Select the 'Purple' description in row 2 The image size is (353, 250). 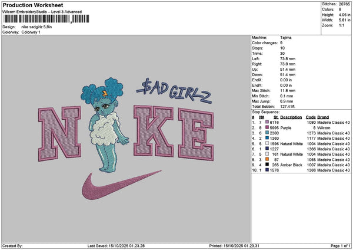(286, 128)
